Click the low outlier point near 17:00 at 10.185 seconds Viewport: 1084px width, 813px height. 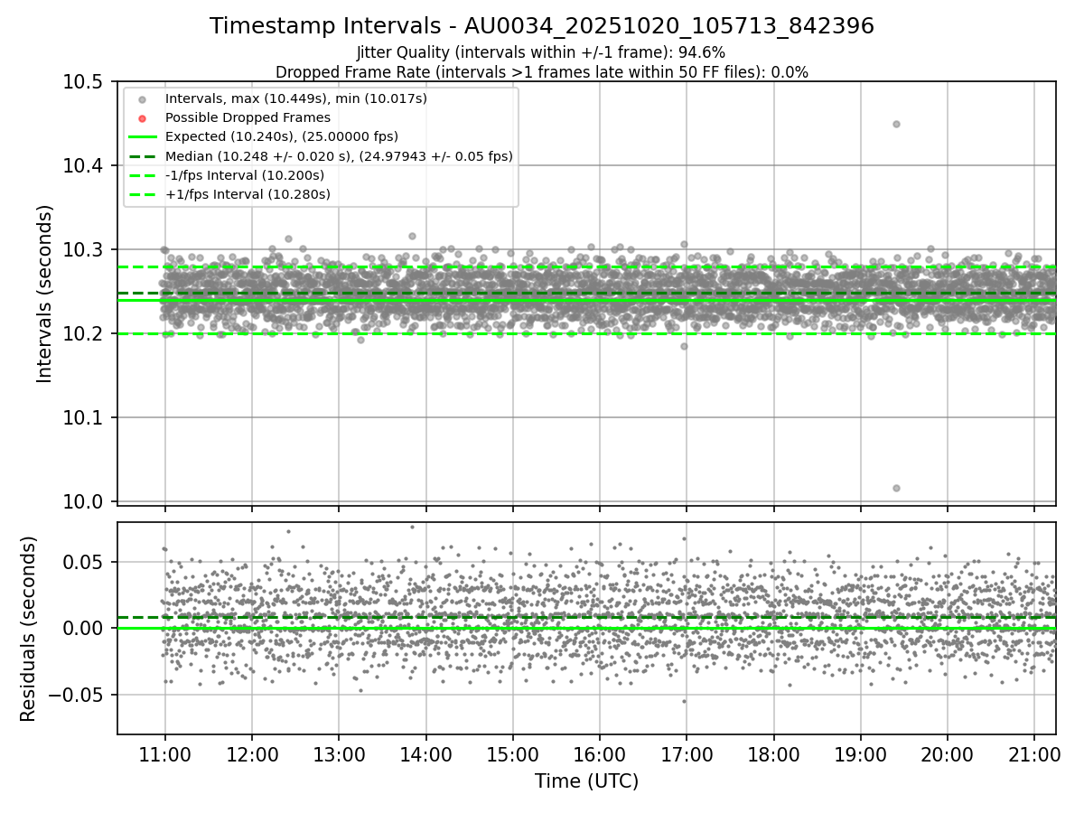(x=684, y=346)
